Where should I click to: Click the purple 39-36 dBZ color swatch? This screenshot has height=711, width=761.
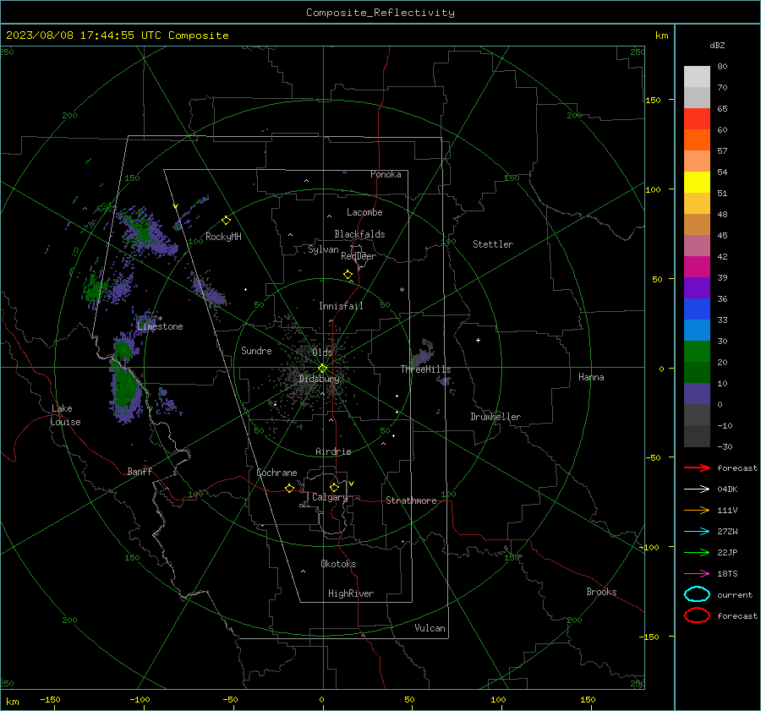coord(697,287)
